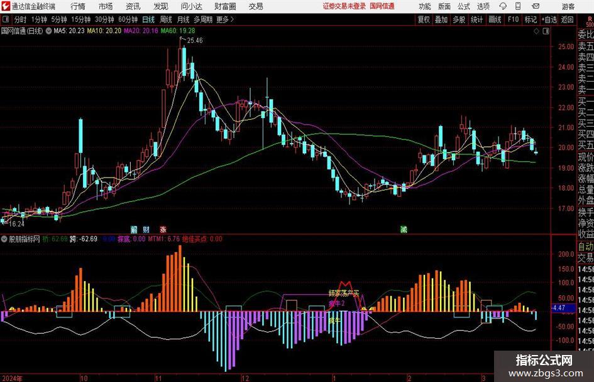Click the 2024年 date axis label

point(12,378)
